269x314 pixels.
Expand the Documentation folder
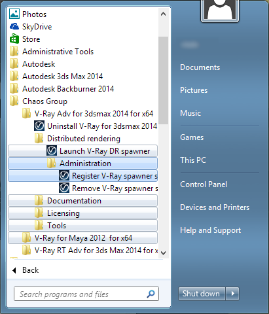click(82, 201)
